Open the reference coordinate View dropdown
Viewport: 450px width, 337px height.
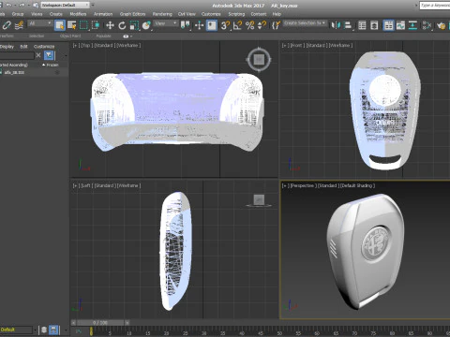[166, 23]
